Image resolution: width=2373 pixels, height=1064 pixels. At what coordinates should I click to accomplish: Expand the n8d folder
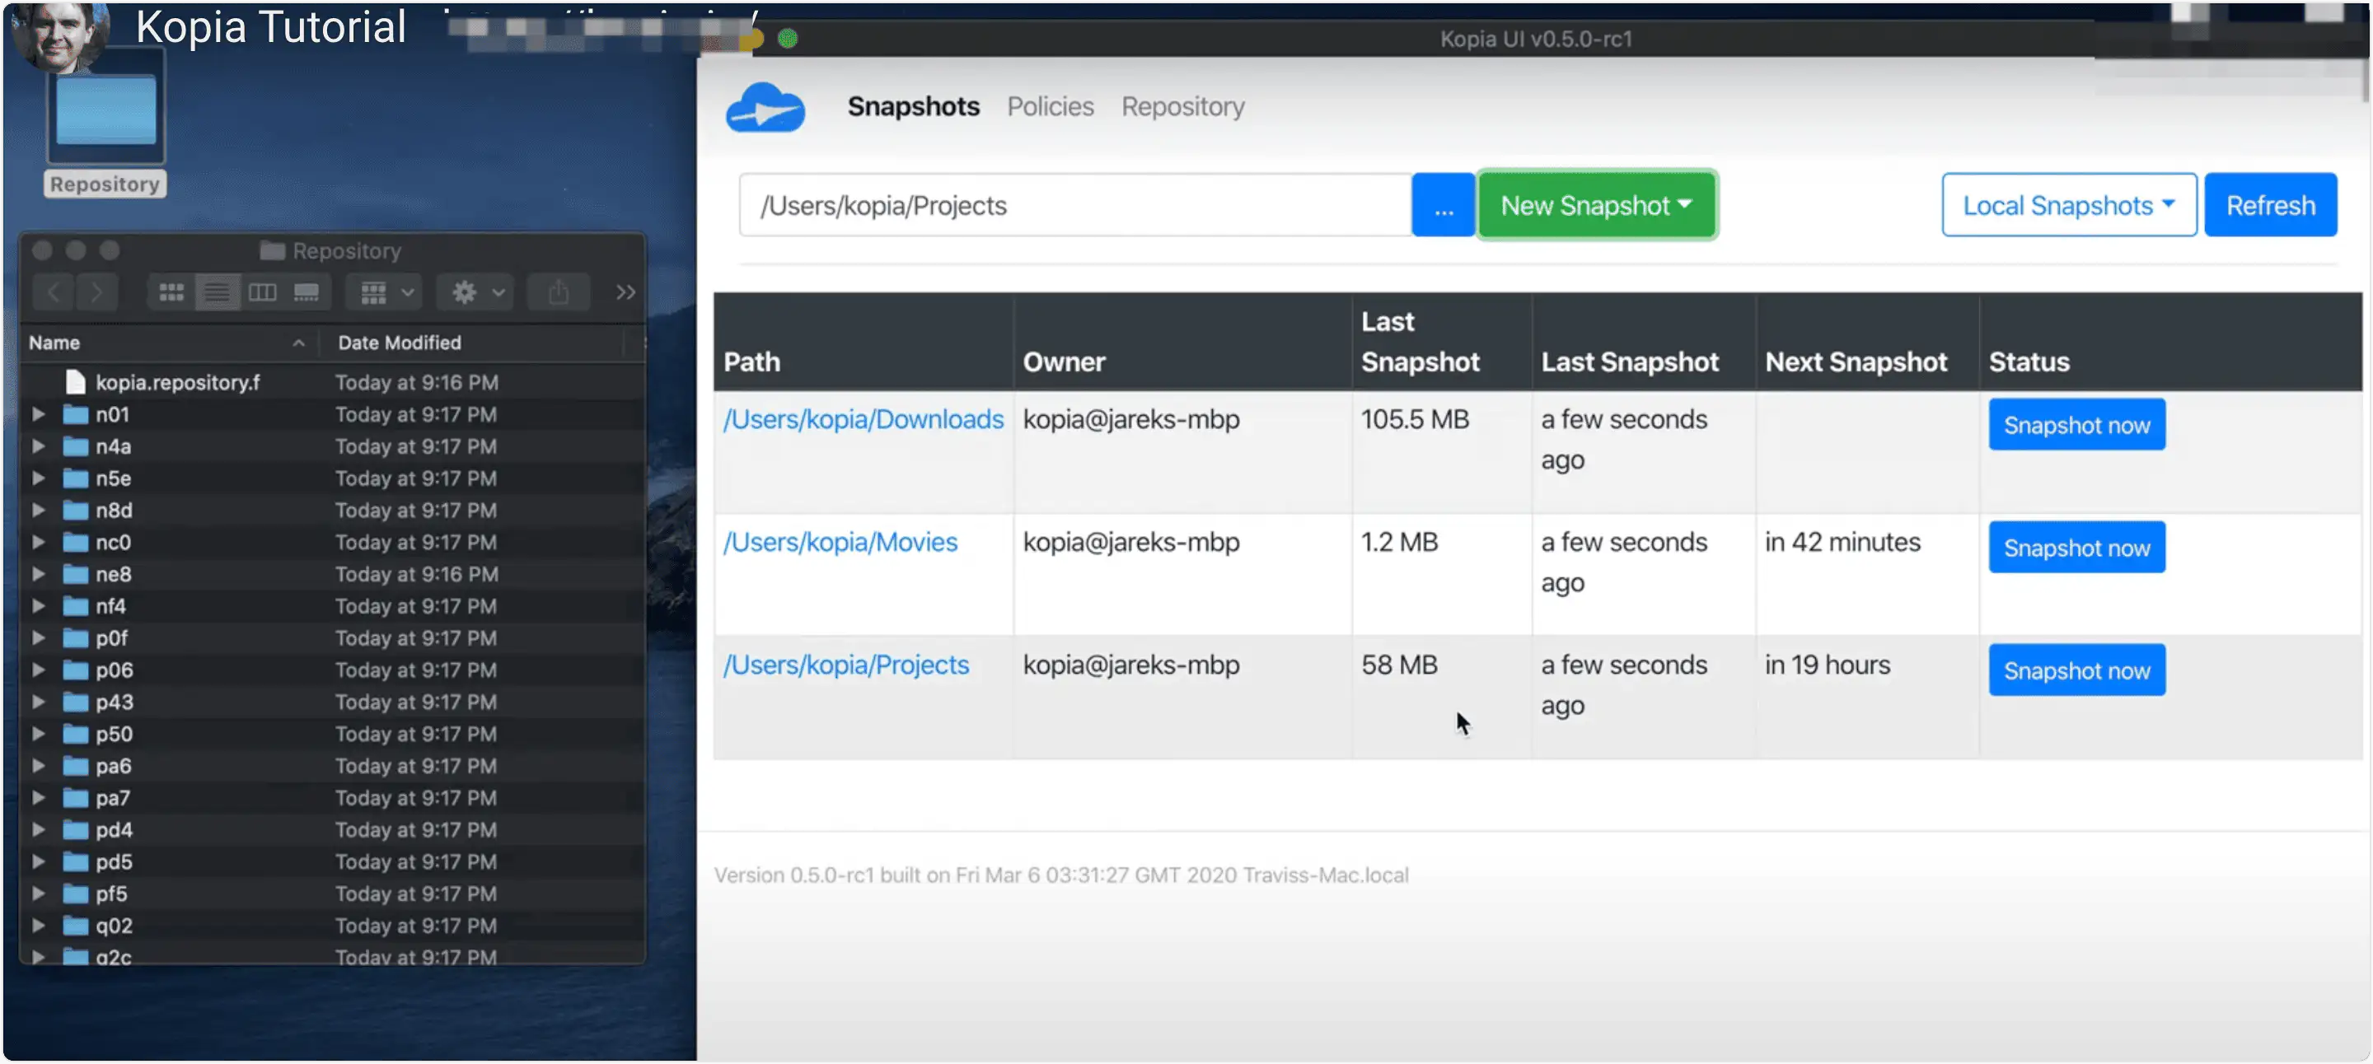pos(39,510)
